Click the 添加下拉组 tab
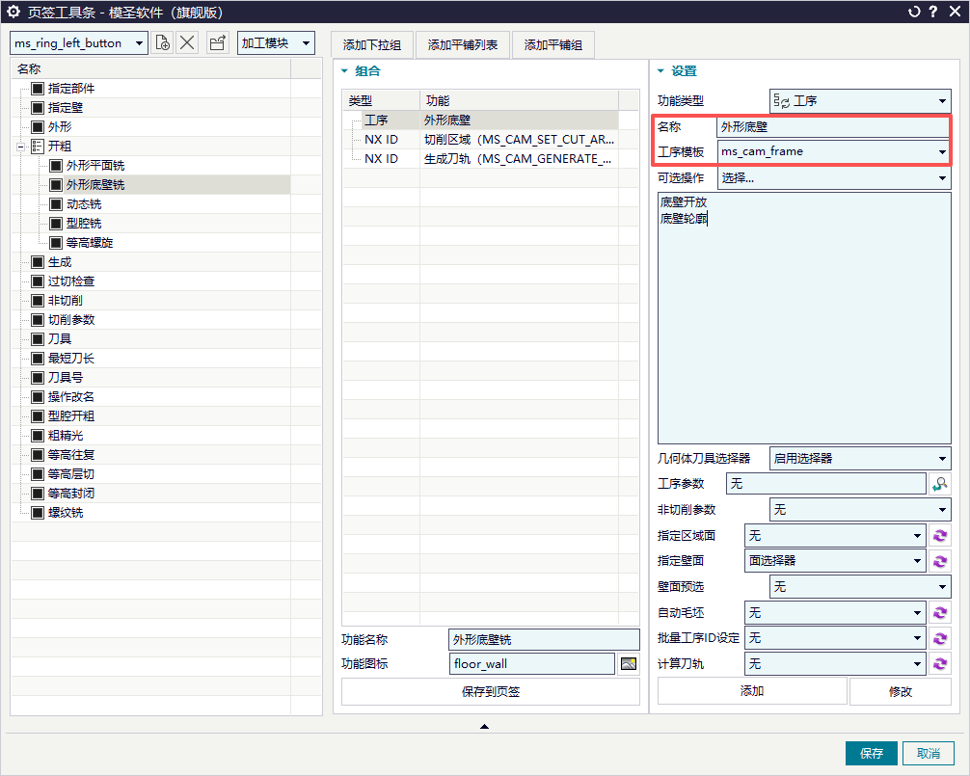This screenshot has height=776, width=970. pyautogui.click(x=372, y=45)
